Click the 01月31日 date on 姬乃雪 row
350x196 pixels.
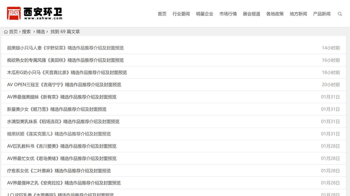click(331, 109)
